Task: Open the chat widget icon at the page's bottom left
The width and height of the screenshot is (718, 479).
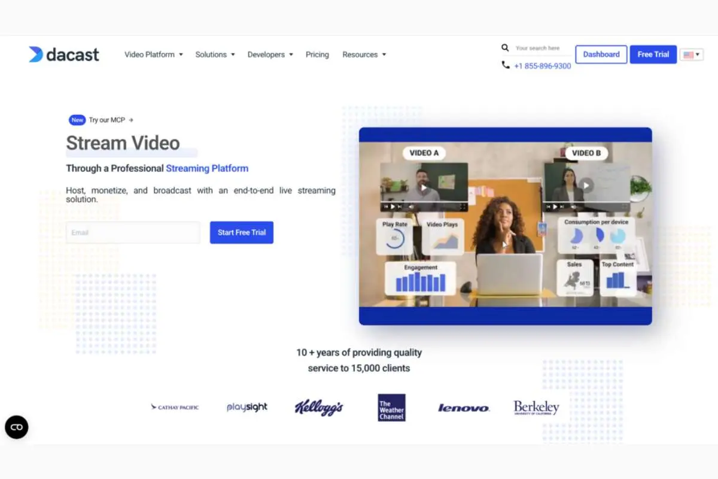Action: 17,427
